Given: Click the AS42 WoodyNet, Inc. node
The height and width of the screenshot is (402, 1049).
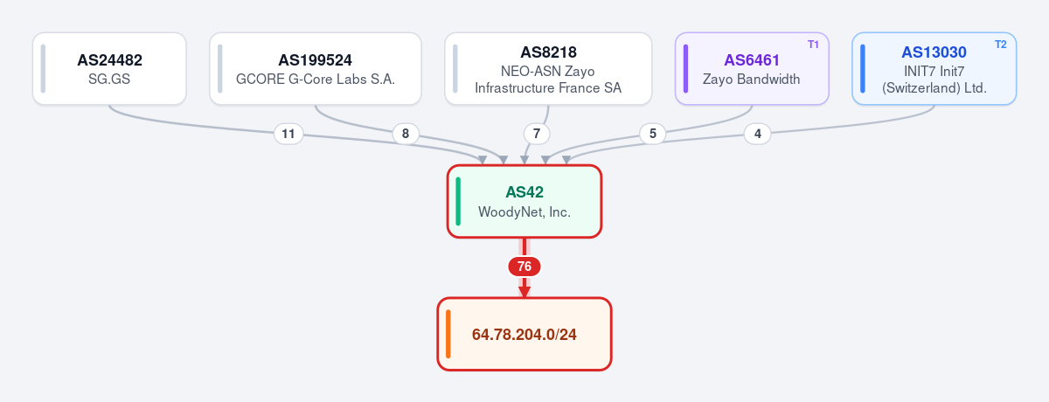Looking at the screenshot, I should (x=524, y=201).
